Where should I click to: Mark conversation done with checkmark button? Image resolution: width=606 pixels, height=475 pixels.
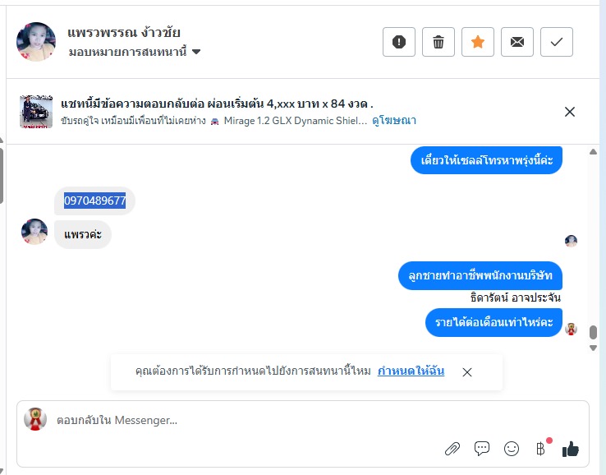(557, 42)
